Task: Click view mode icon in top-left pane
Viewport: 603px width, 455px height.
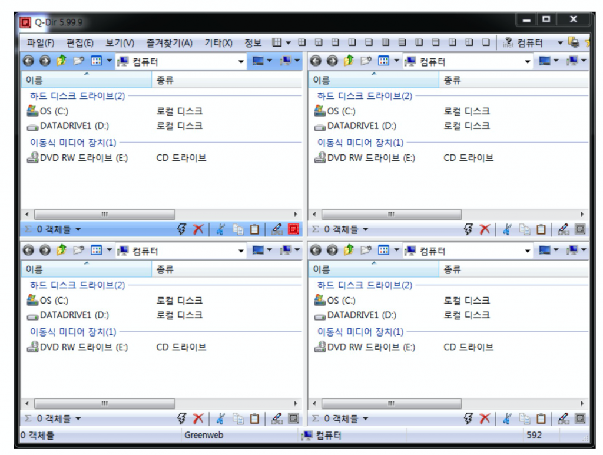Action: tap(96, 61)
